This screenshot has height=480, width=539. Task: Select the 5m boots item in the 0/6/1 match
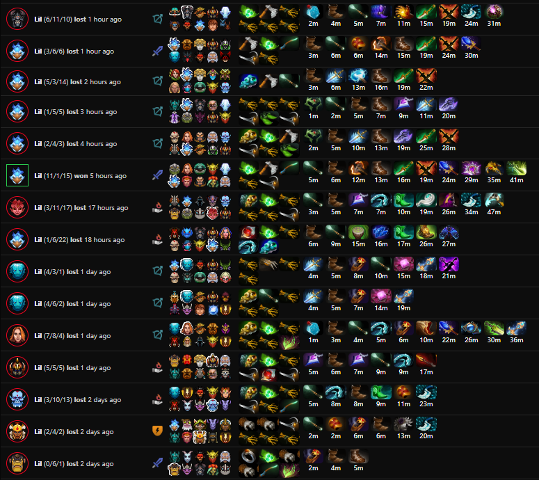(359, 456)
